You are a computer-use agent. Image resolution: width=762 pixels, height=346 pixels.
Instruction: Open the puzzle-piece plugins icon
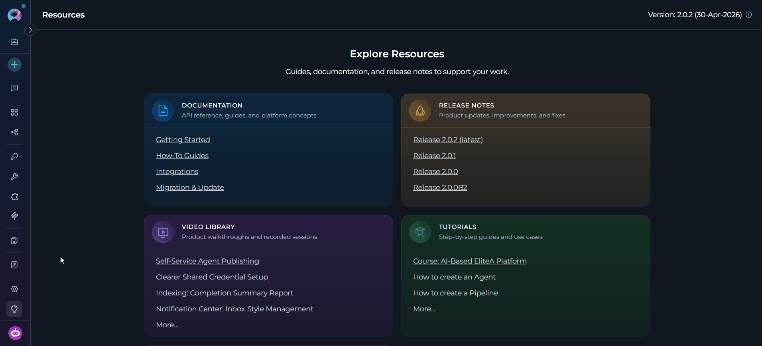(14, 196)
